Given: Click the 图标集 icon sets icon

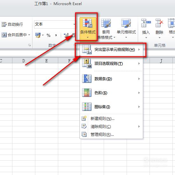Looking at the screenshot, I should click(x=87, y=107).
